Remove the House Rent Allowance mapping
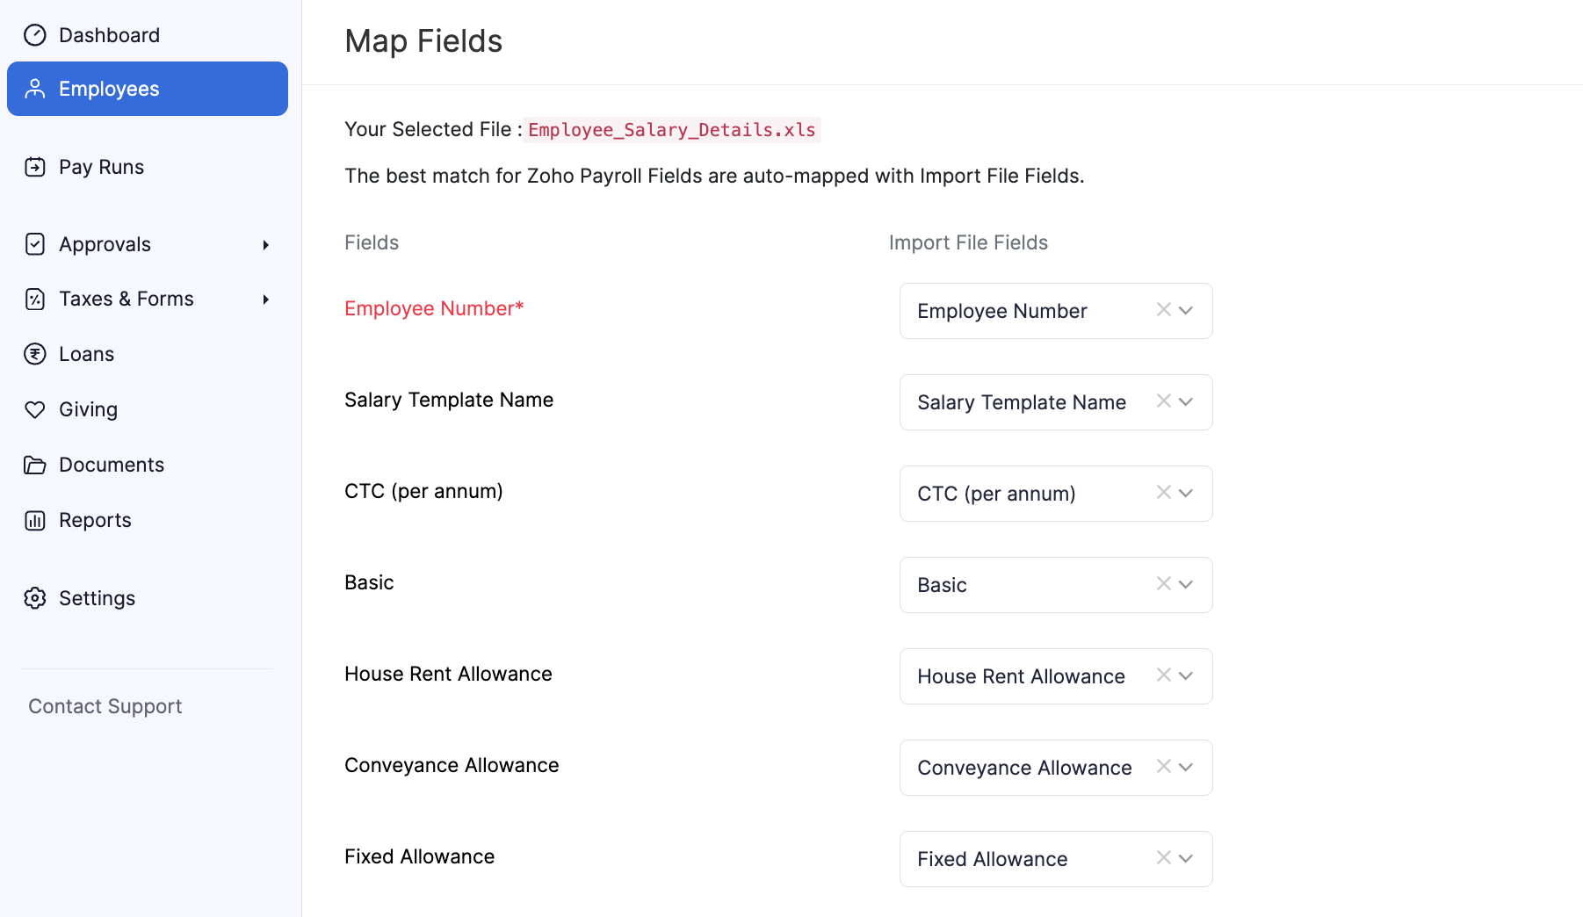Viewport: 1583px width, 917px height. 1163,675
